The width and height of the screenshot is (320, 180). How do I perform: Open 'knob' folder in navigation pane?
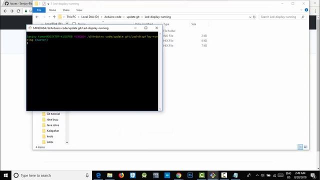50,136
